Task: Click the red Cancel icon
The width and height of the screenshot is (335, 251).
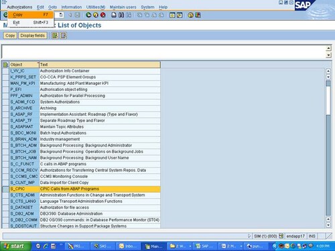Action: coord(103,15)
